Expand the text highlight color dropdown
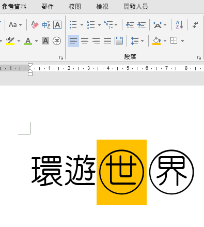 coord(19,41)
